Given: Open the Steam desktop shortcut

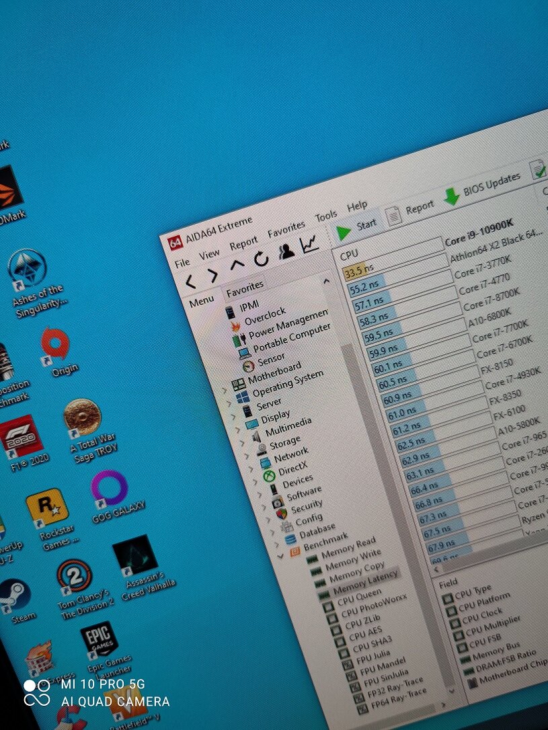Looking at the screenshot, I should 17,602.
